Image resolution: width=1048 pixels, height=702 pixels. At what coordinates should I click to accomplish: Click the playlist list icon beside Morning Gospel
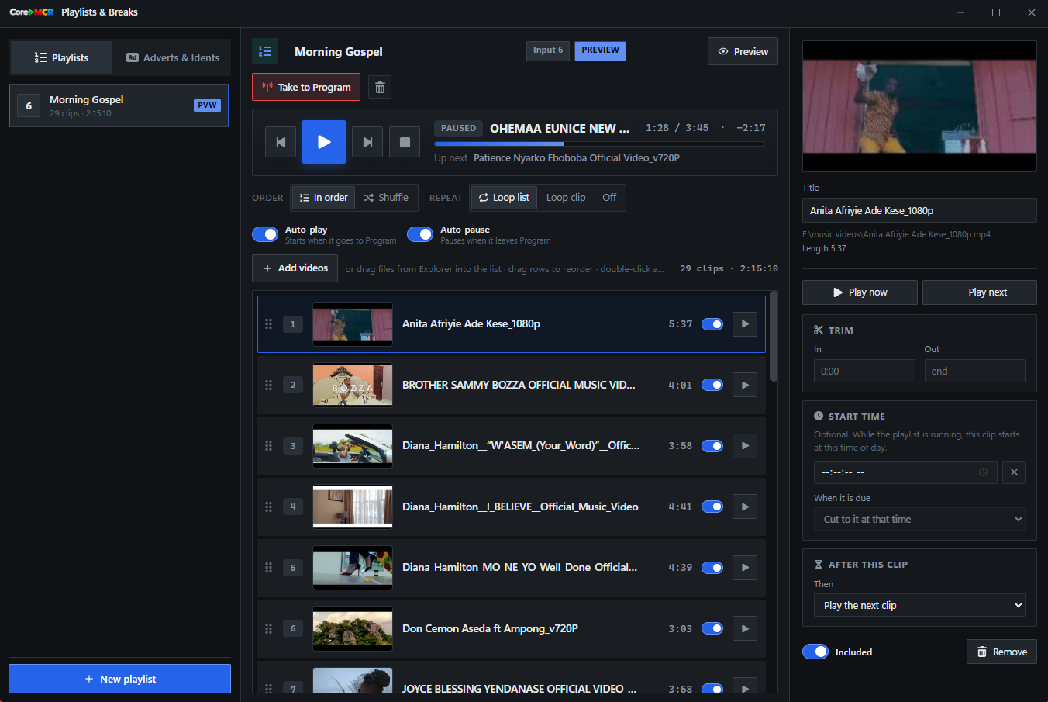[265, 51]
